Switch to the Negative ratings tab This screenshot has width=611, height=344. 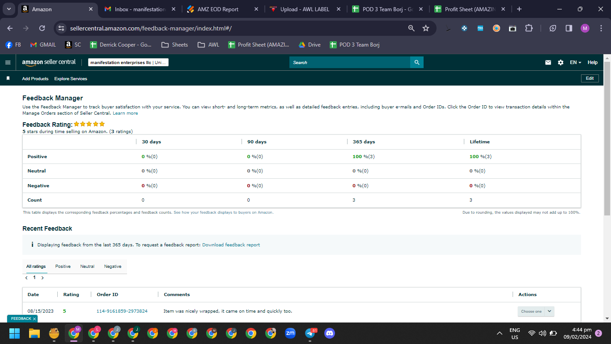[x=113, y=267]
